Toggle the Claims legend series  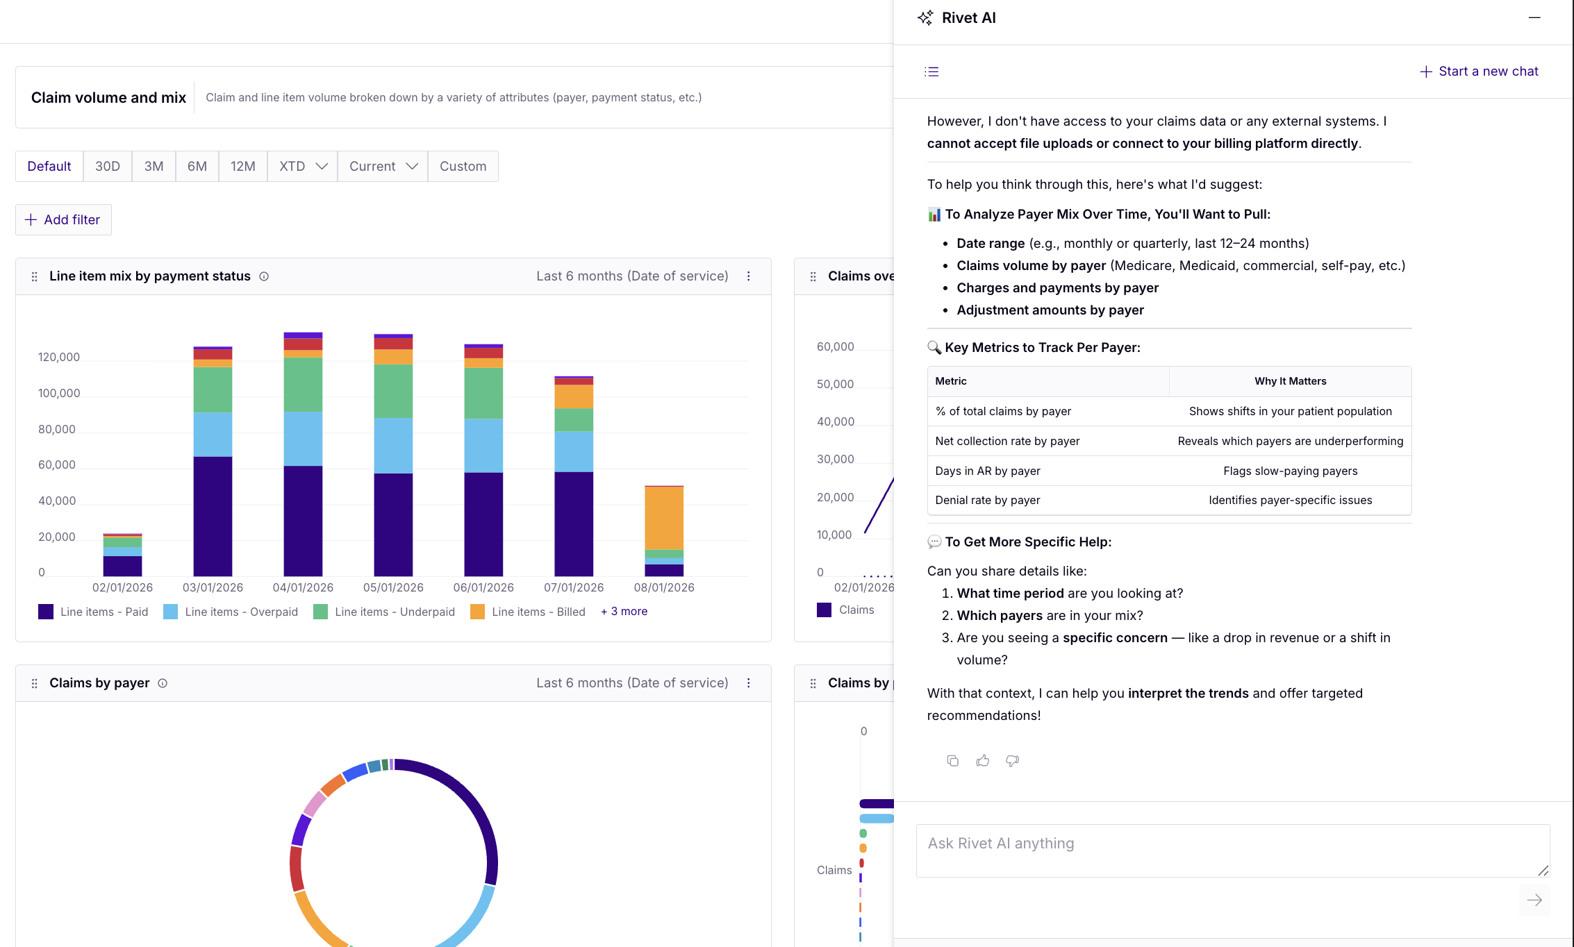(x=845, y=610)
